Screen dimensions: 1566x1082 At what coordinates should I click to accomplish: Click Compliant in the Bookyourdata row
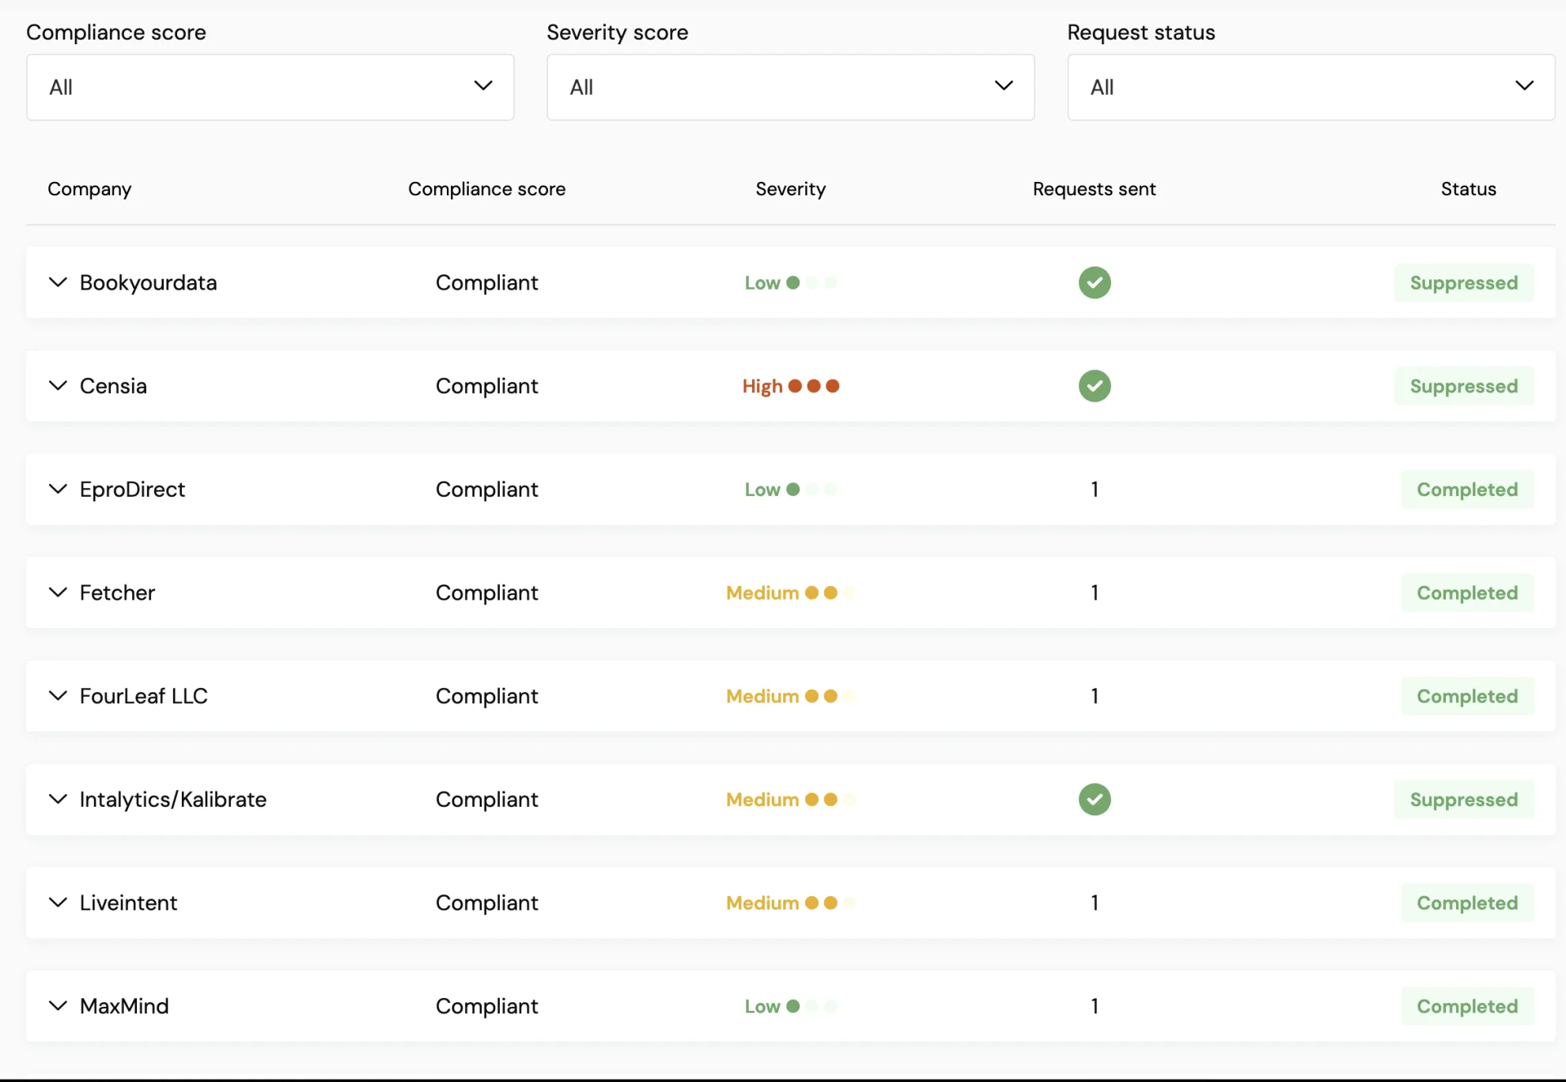pyautogui.click(x=486, y=282)
